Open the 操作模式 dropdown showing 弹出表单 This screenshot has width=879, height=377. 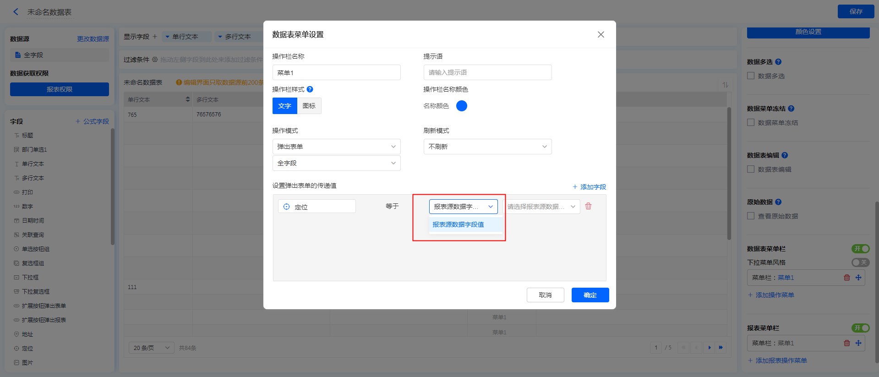tap(336, 147)
